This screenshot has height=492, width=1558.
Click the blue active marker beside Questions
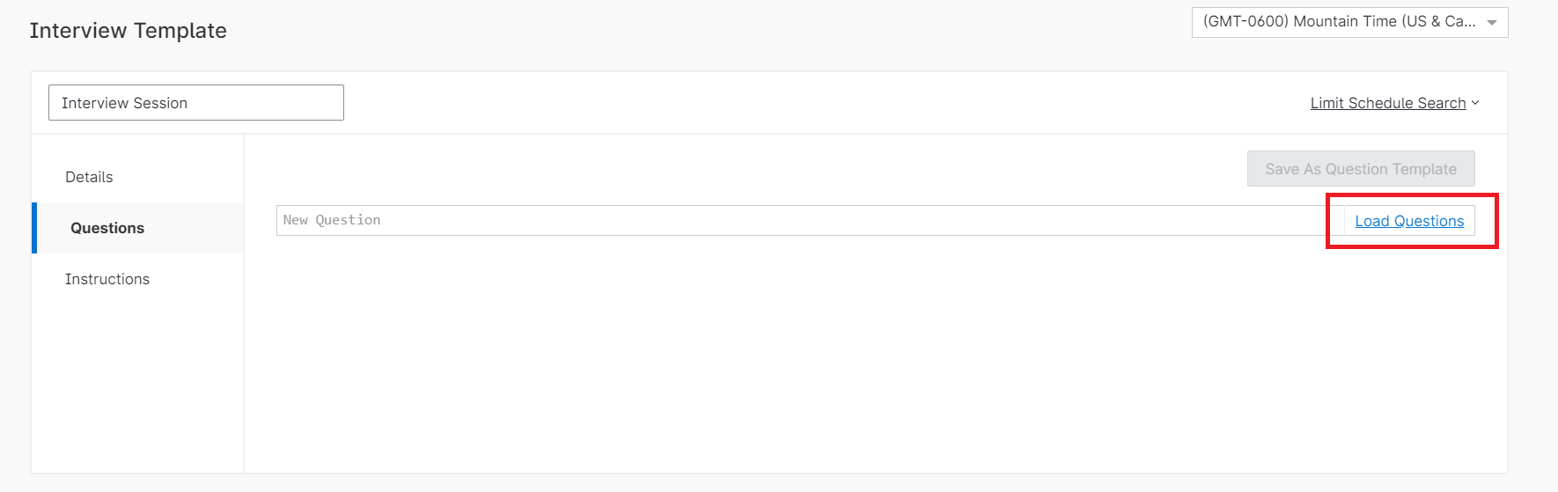(x=34, y=228)
